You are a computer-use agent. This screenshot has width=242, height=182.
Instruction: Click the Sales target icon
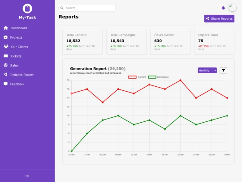(5, 65)
